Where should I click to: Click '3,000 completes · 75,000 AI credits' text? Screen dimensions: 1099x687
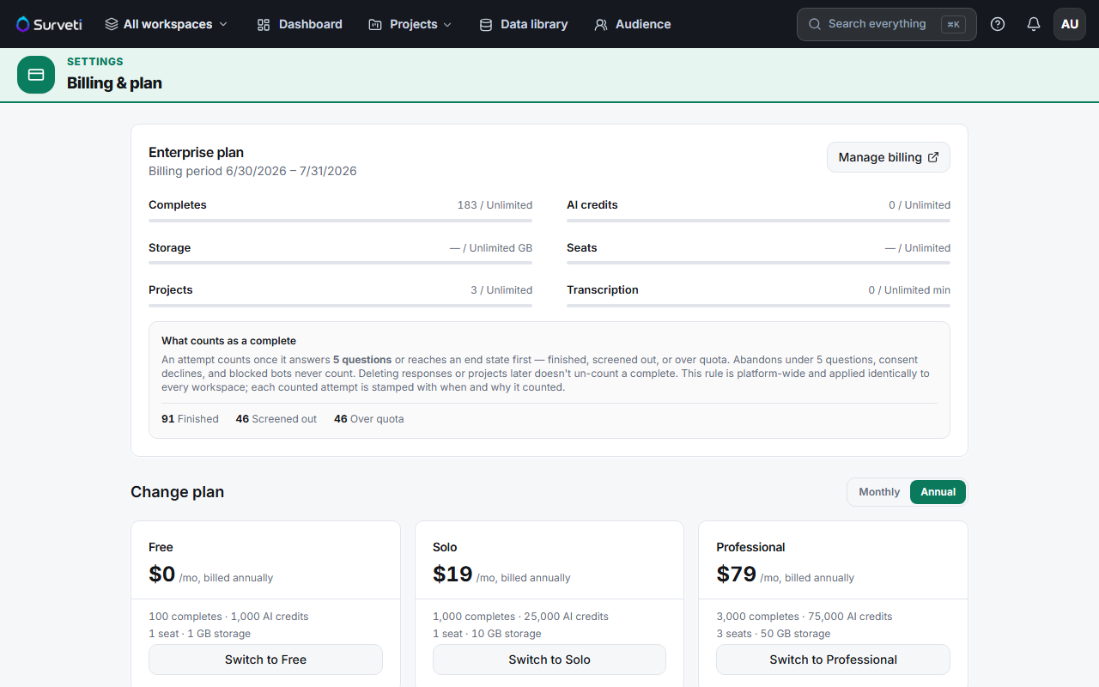[x=805, y=617]
